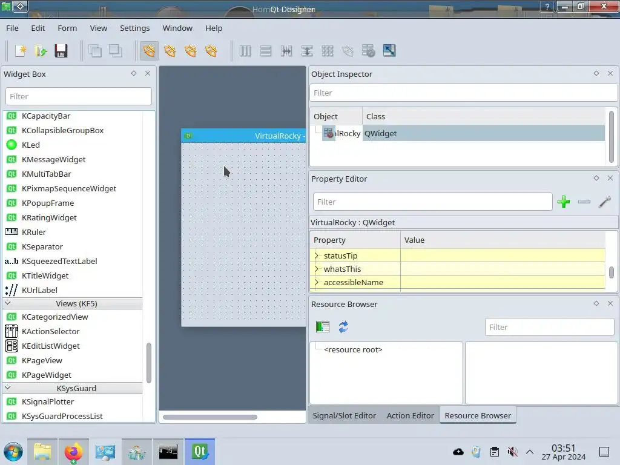Click the Bring to Front toolbar icon
Screen dimensions: 620x465
(x=116, y=51)
